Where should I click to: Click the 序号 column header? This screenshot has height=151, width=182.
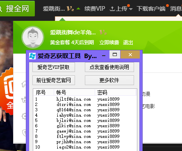coord(44,92)
